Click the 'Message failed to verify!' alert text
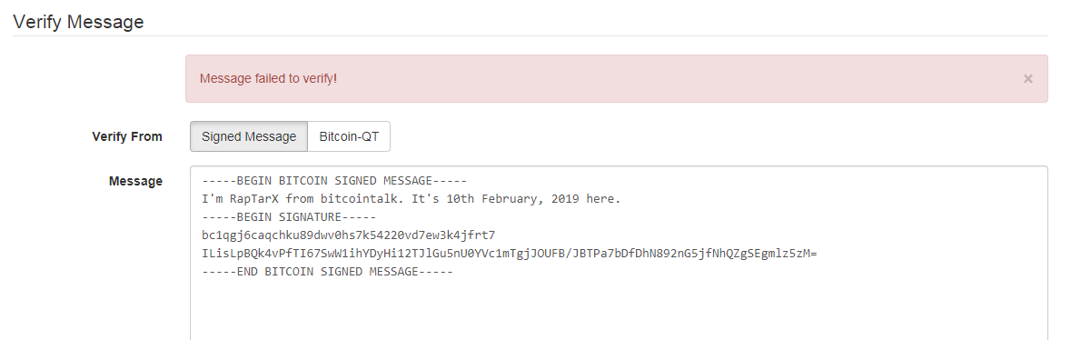 point(268,78)
